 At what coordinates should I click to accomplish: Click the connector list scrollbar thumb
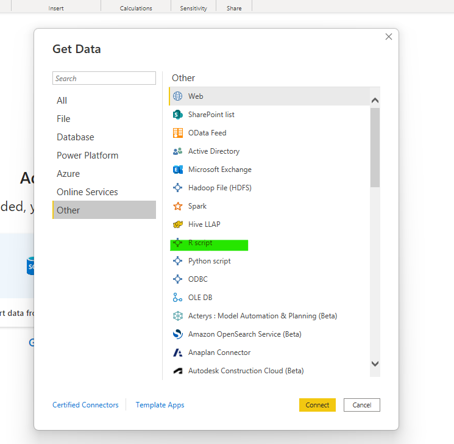click(375, 148)
